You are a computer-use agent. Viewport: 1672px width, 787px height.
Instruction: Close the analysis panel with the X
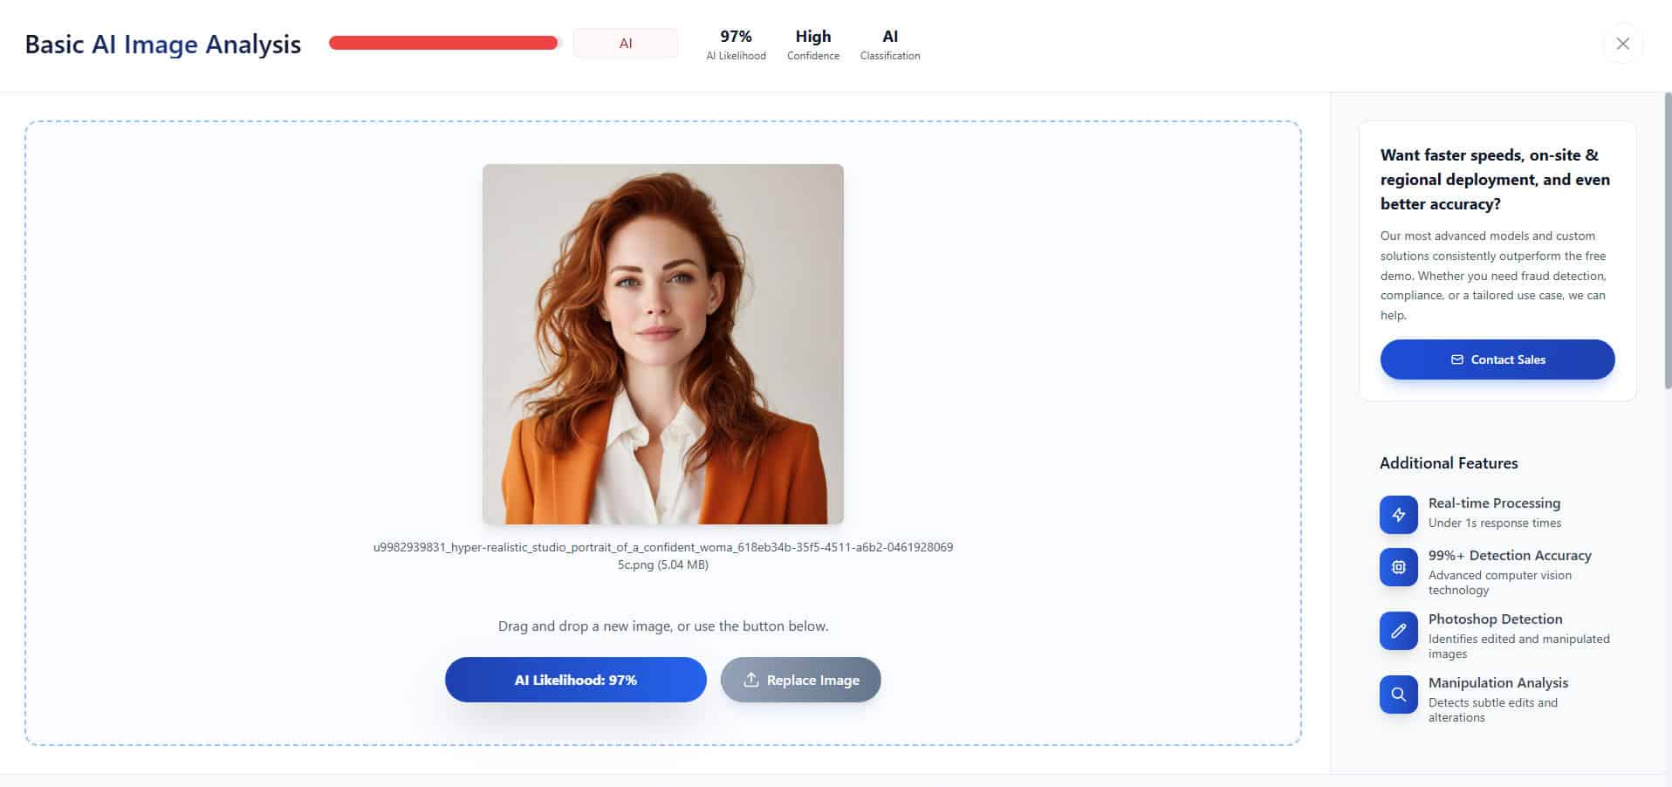pos(1622,44)
